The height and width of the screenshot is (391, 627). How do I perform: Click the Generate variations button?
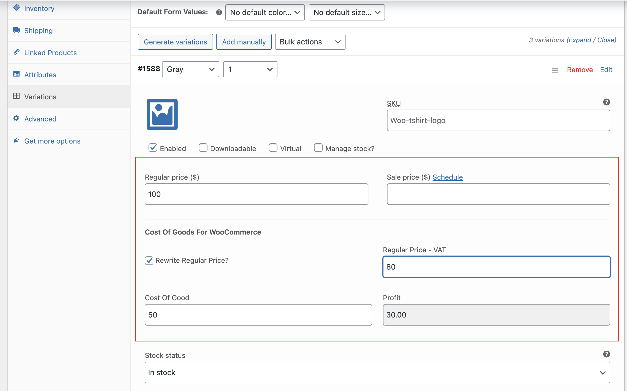click(175, 42)
